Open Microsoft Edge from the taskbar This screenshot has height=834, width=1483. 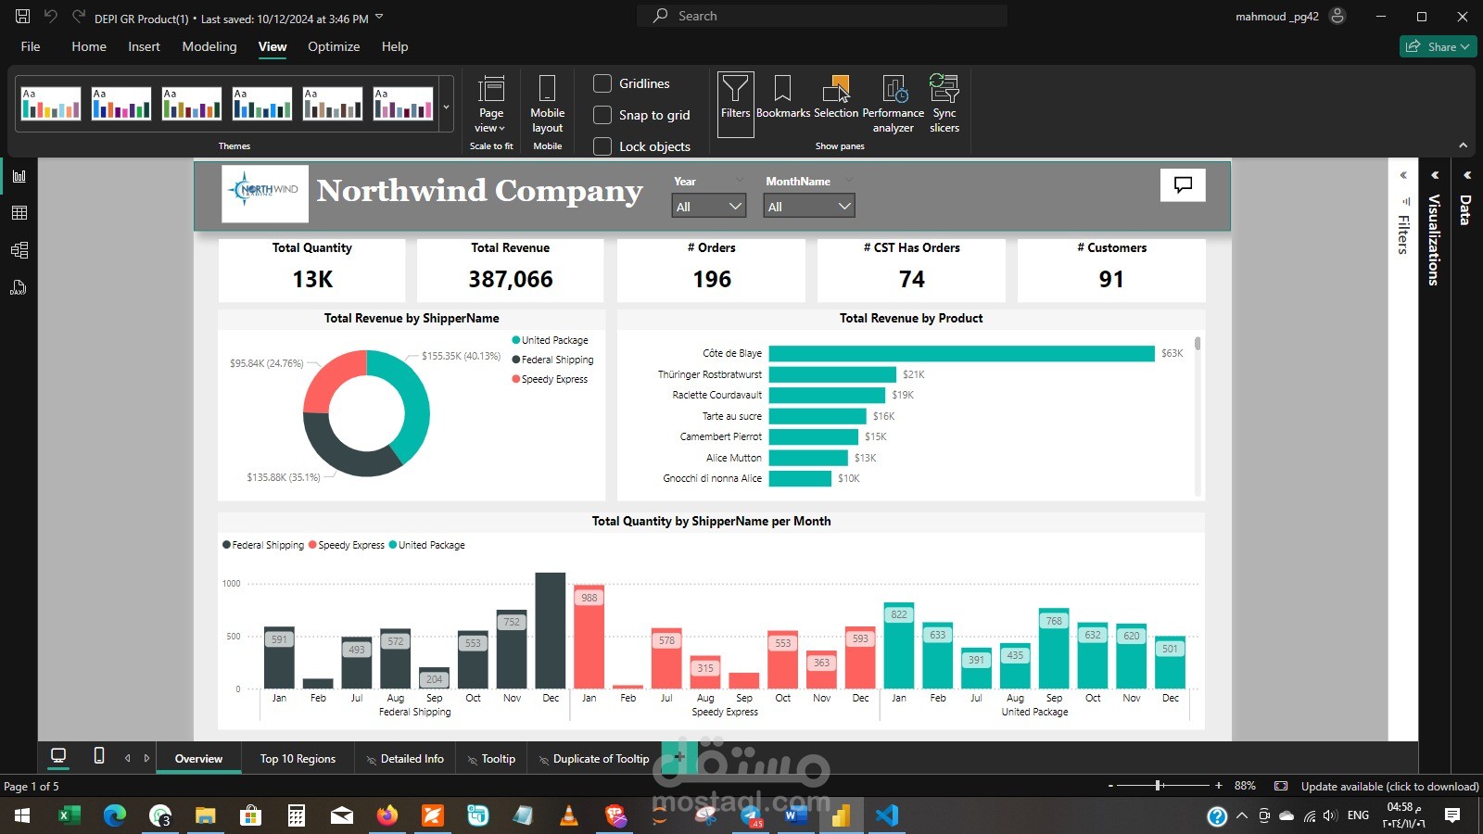coord(115,815)
